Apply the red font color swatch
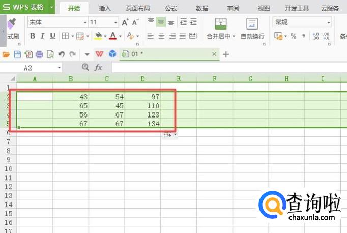This screenshot has width=347, height=233. (113, 36)
